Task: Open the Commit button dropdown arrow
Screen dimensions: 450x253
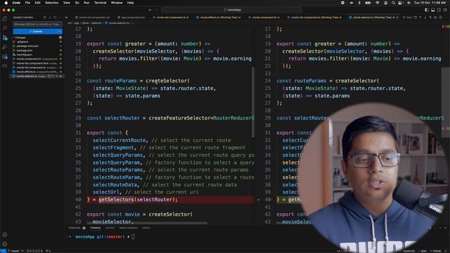Action: [60, 31]
